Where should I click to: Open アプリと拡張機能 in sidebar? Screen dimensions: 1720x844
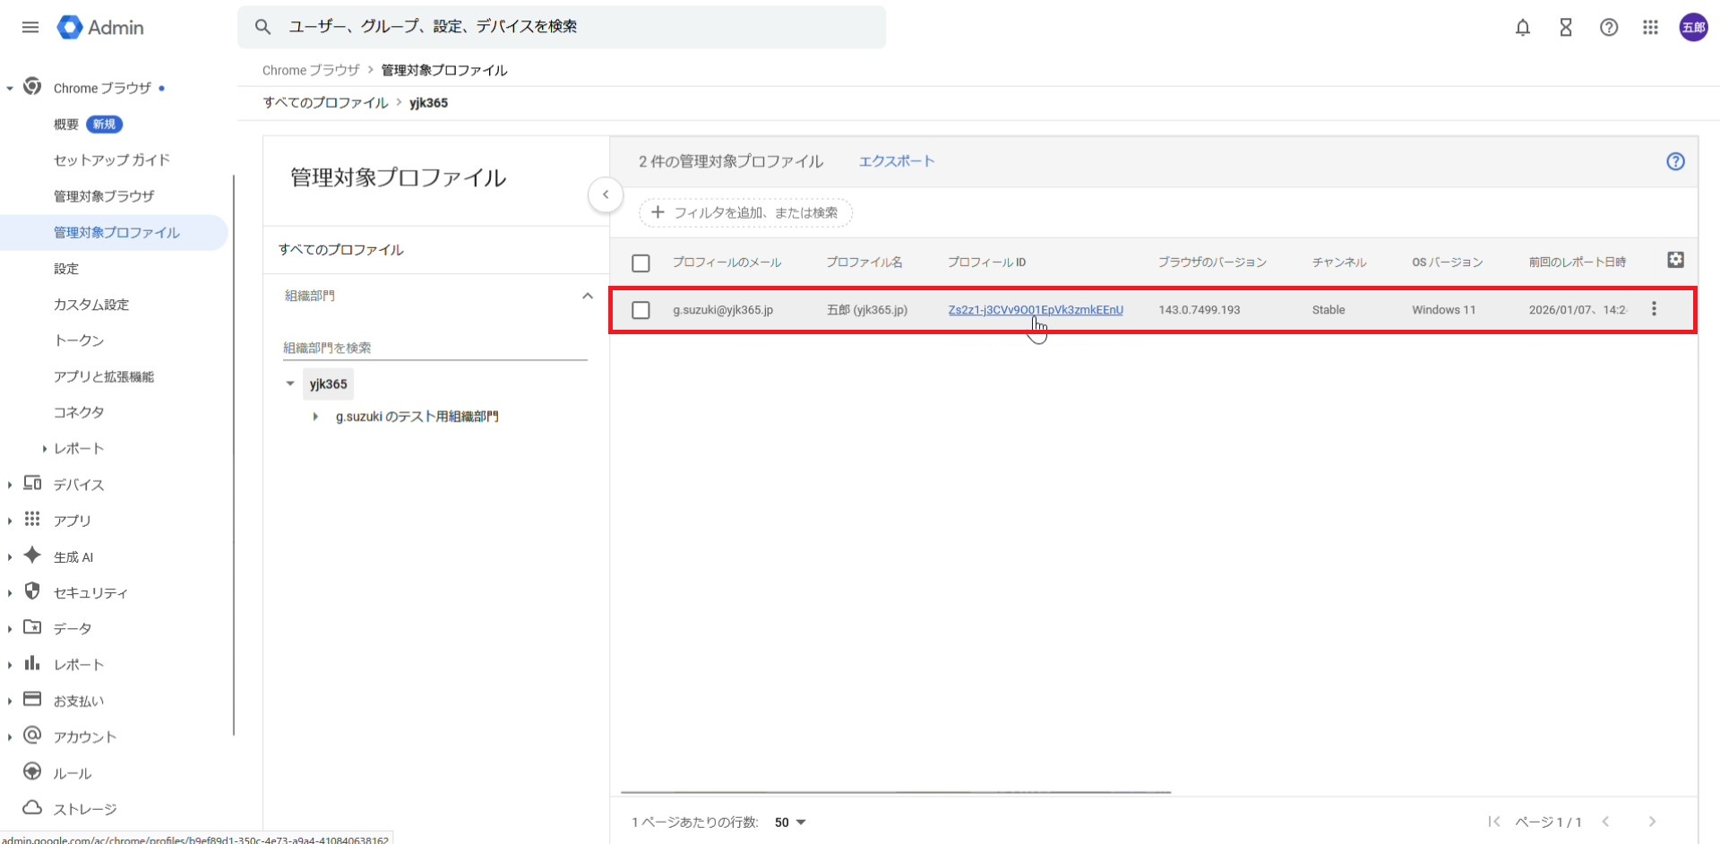[x=104, y=376]
